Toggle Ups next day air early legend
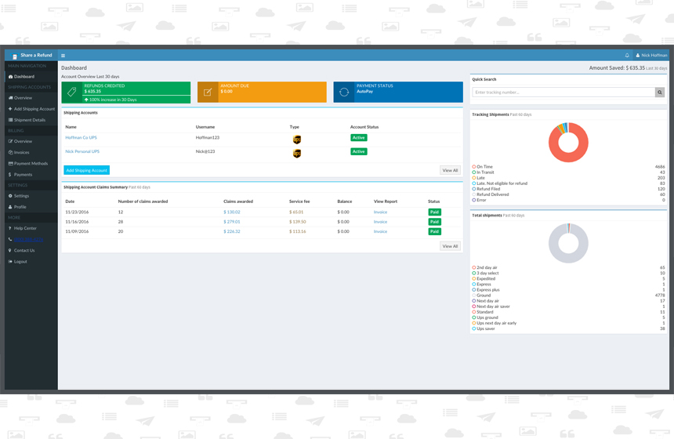 [495, 324]
